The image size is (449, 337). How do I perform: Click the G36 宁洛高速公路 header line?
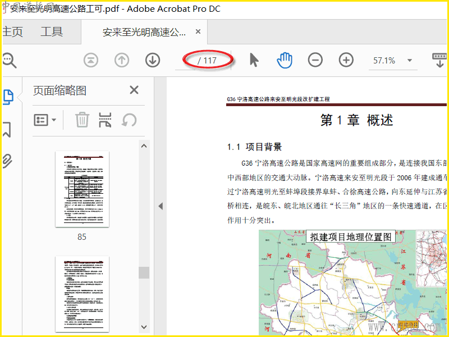[x=278, y=99]
